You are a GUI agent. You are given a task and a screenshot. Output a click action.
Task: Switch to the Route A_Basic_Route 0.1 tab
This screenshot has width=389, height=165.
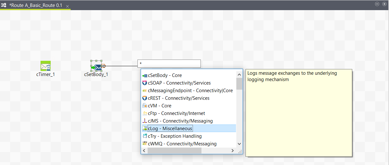tap(35, 6)
